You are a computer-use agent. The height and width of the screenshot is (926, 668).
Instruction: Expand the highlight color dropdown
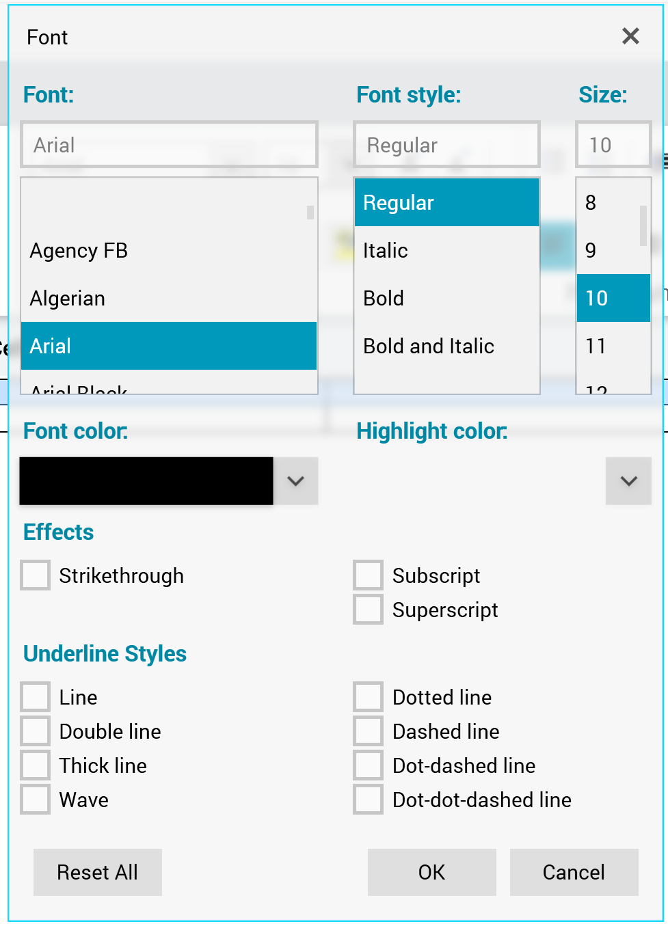pos(628,481)
